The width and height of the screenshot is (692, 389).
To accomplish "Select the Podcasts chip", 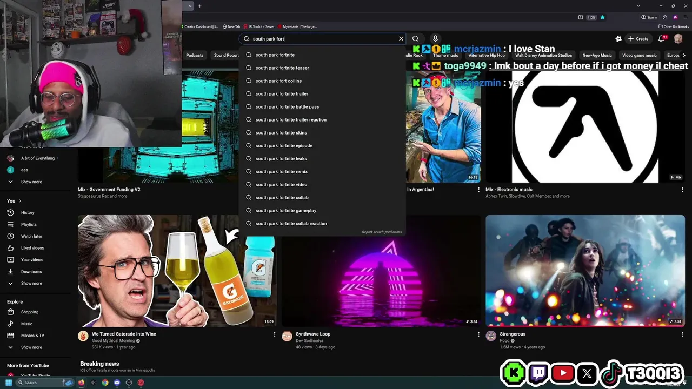I will tap(195, 55).
